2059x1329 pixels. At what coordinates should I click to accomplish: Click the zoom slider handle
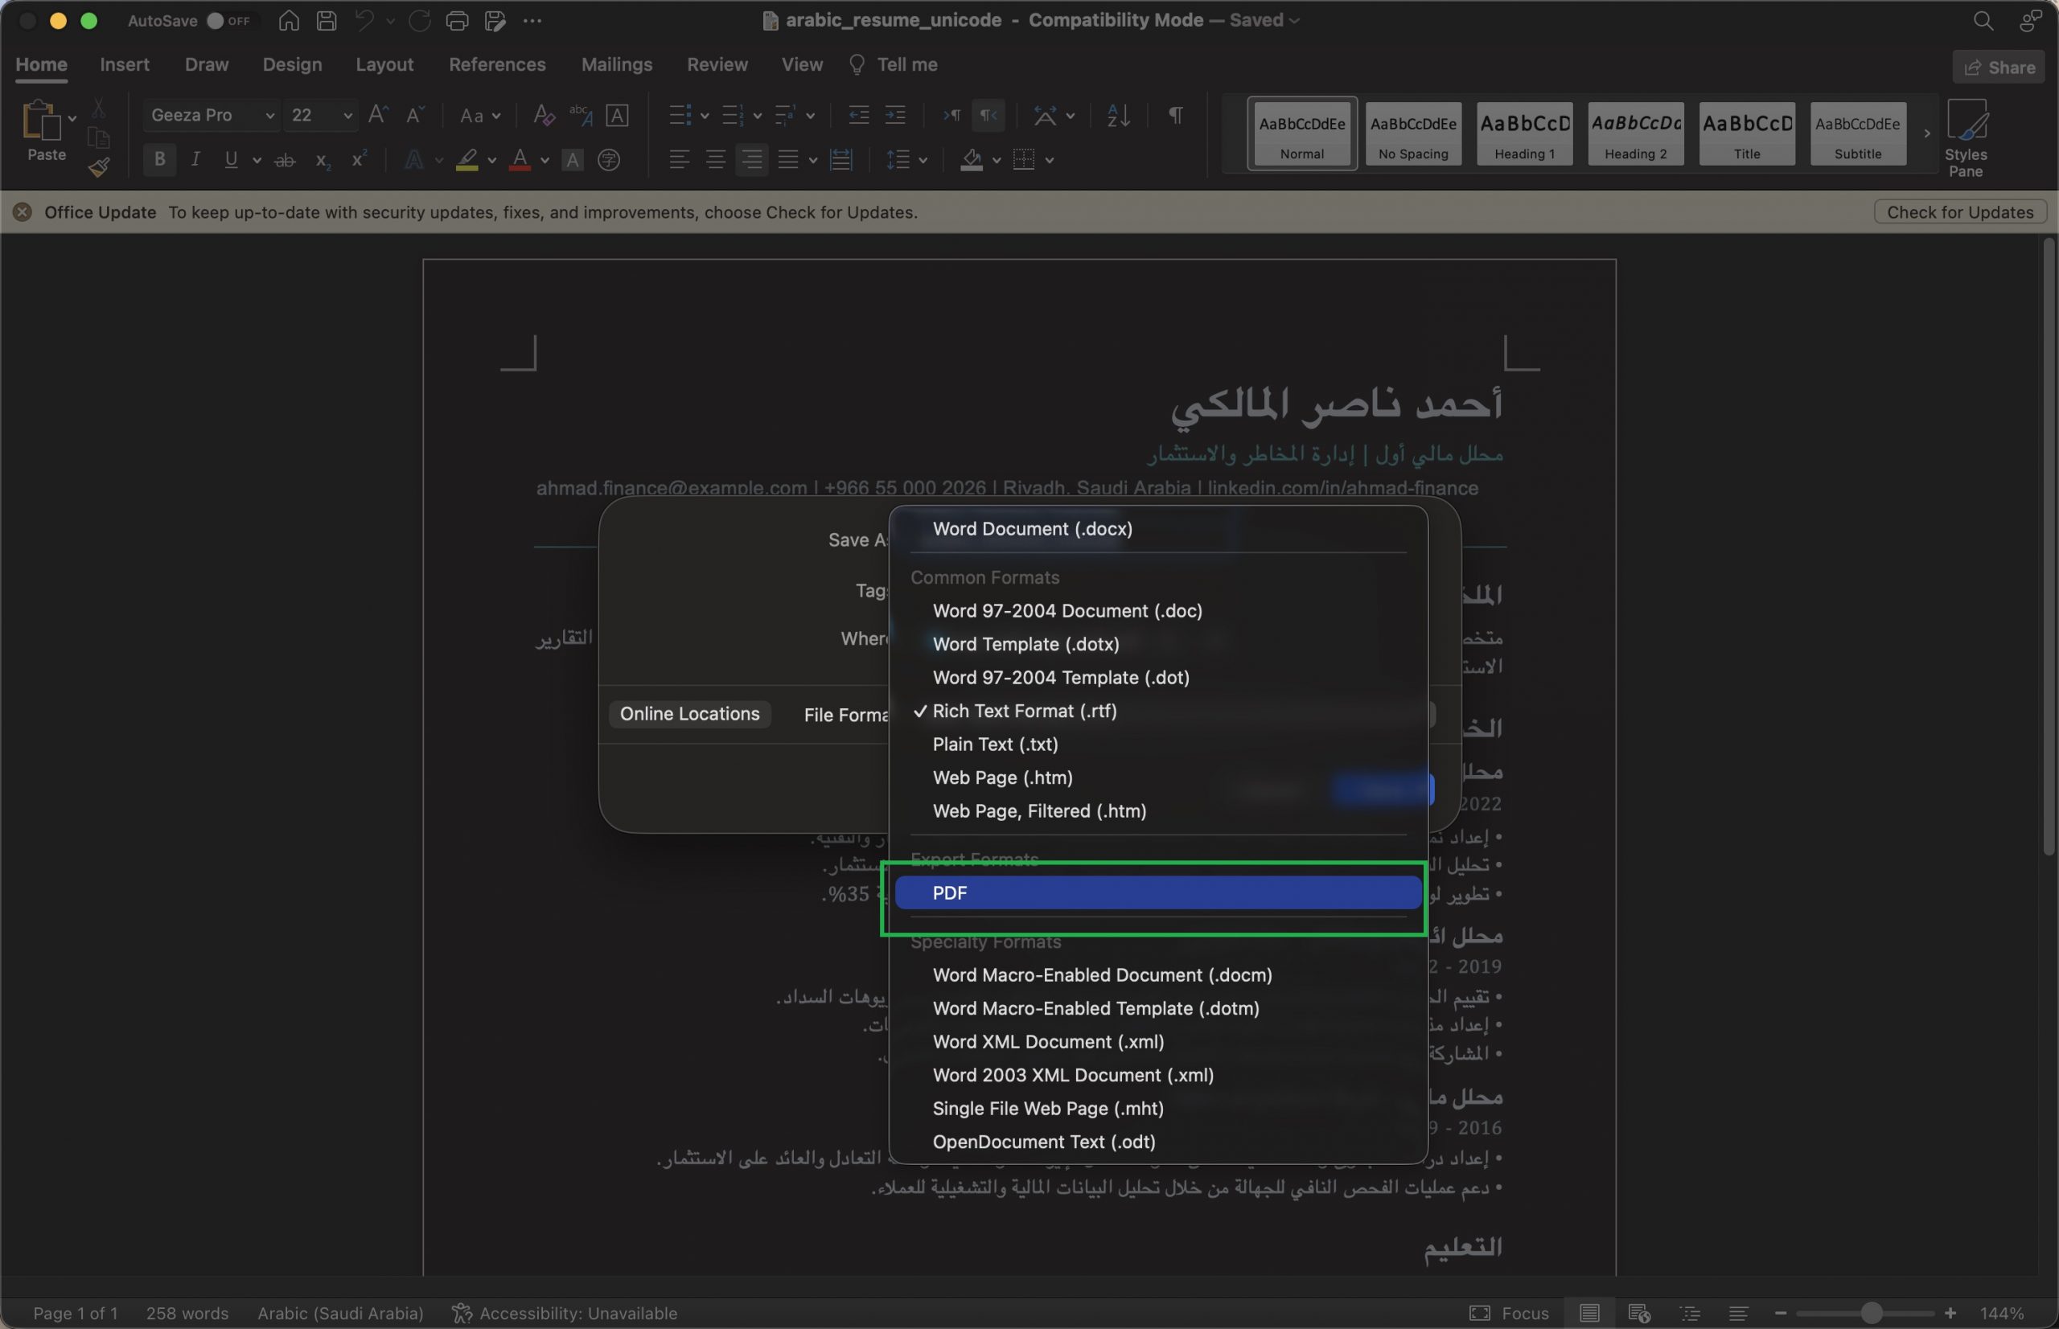(x=1871, y=1313)
